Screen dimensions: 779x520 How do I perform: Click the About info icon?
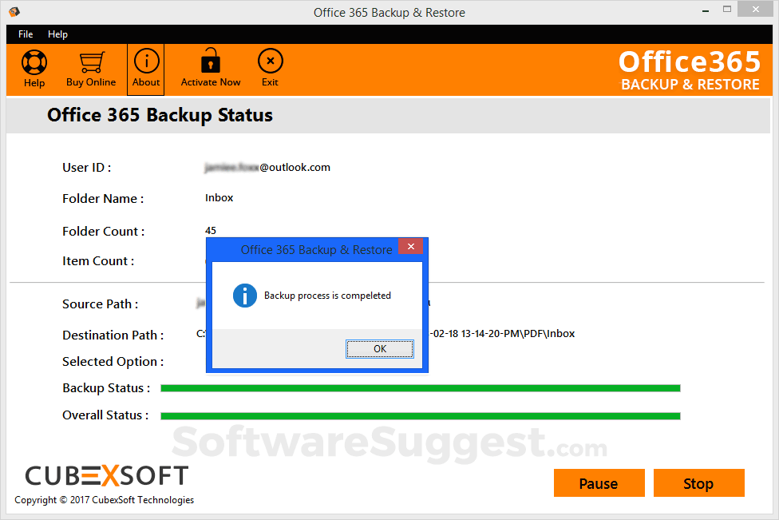pos(146,62)
